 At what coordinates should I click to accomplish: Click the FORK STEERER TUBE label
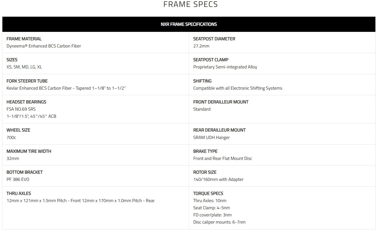27,81
